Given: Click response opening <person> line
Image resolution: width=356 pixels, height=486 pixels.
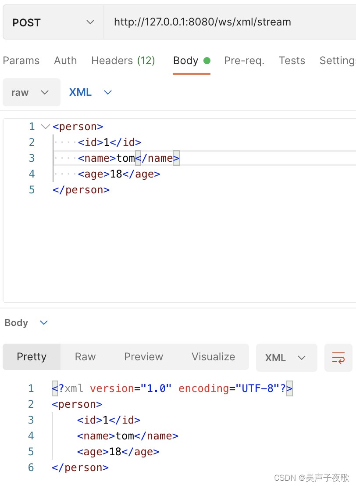Looking at the screenshot, I should tap(77, 404).
